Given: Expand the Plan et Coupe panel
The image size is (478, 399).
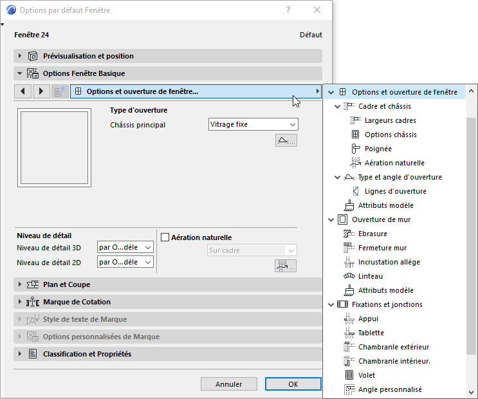Looking at the screenshot, I should click(20, 284).
